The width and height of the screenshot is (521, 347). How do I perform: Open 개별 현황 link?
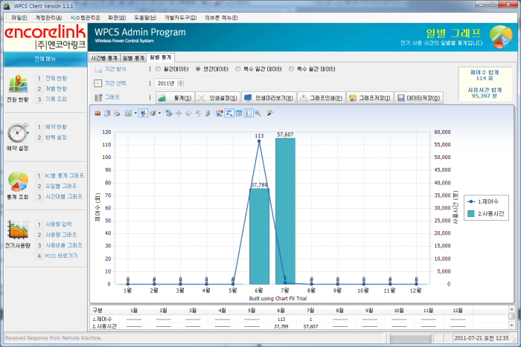click(56, 88)
